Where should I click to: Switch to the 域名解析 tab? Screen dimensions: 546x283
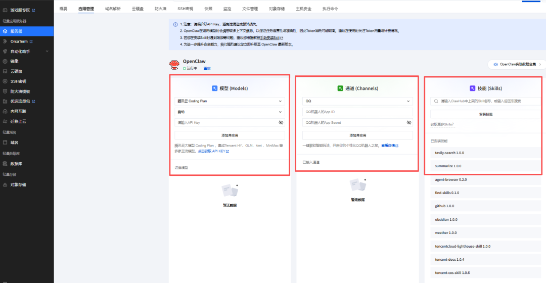click(113, 9)
